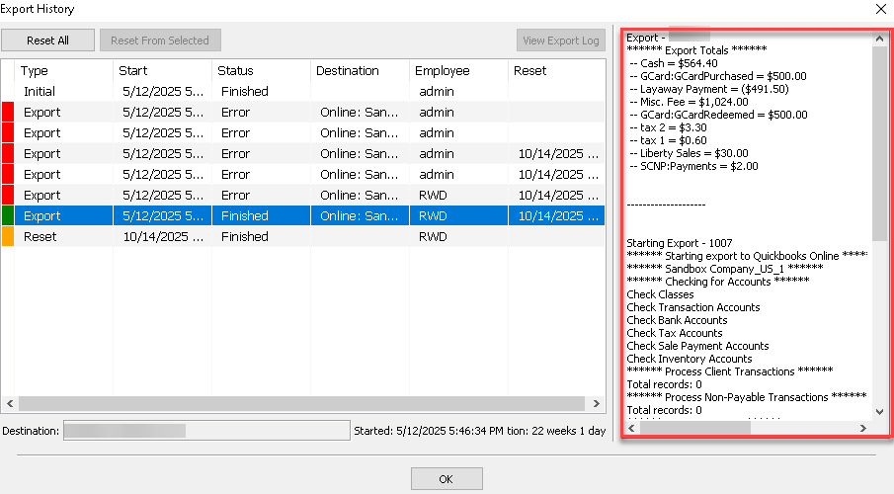
Task: Click the 'Check Tax Accounts' line
Action: pyautogui.click(x=675, y=333)
